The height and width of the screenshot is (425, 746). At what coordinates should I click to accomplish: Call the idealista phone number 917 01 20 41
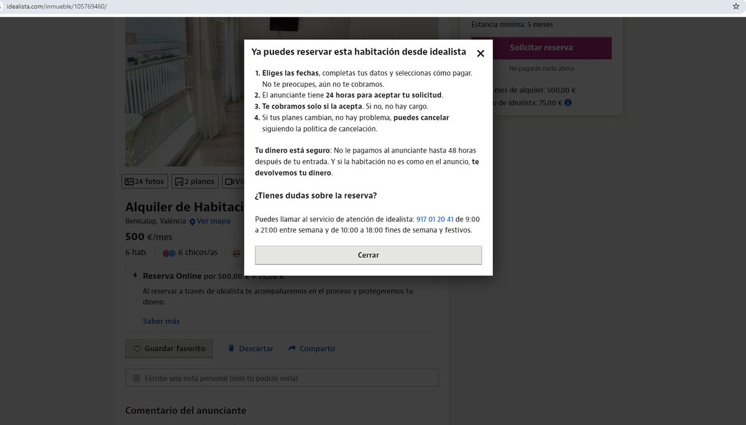(x=435, y=219)
